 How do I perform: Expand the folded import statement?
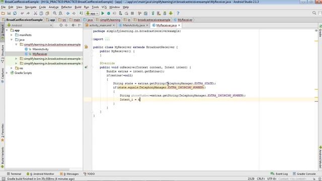(x=107, y=39)
